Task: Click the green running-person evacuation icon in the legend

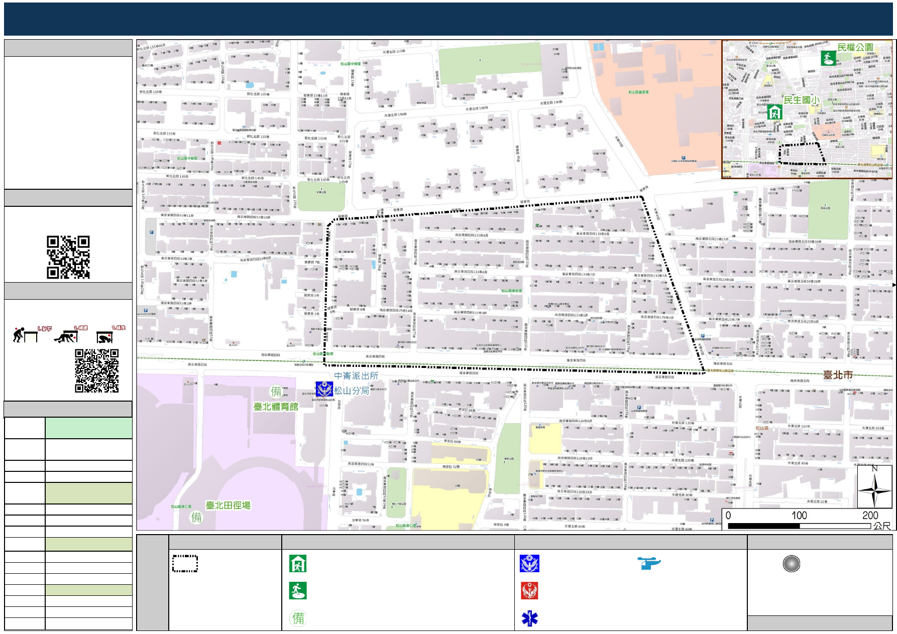Action: [298, 590]
